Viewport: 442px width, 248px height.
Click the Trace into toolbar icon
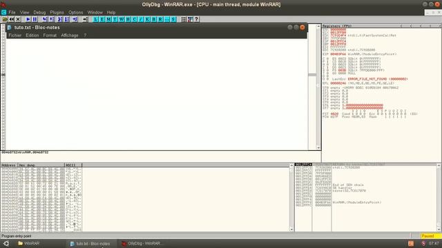(60, 19)
